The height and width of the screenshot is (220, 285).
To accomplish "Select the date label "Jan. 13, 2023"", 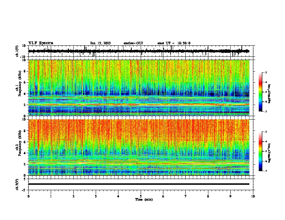I will coord(100,43).
